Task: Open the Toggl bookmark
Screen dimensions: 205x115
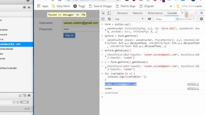Action: point(79,6)
